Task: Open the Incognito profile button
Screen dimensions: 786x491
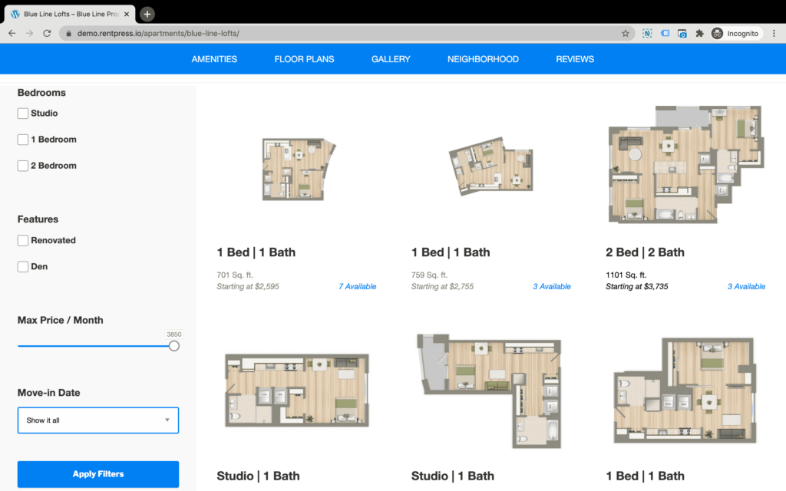Action: click(x=736, y=34)
